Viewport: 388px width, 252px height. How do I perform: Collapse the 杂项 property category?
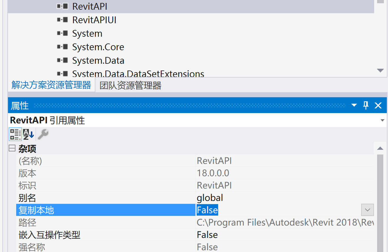12,148
